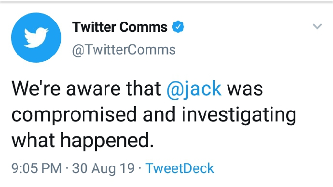Click the checkmark inside verified badge
333x187 pixels.
178,27
